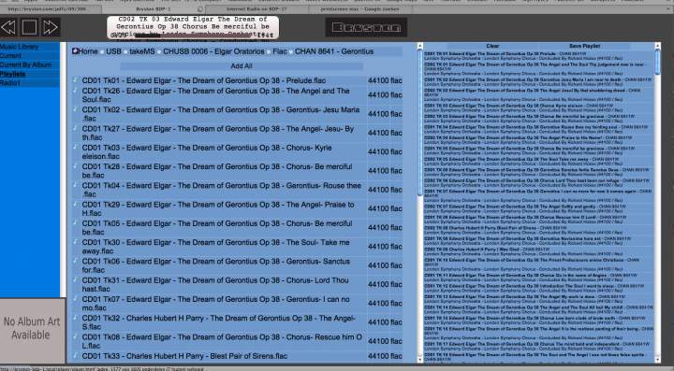674x371 pixels.
Task: Switch to the Internet Radio on BDP-1 browser tab
Action: (x=256, y=8)
